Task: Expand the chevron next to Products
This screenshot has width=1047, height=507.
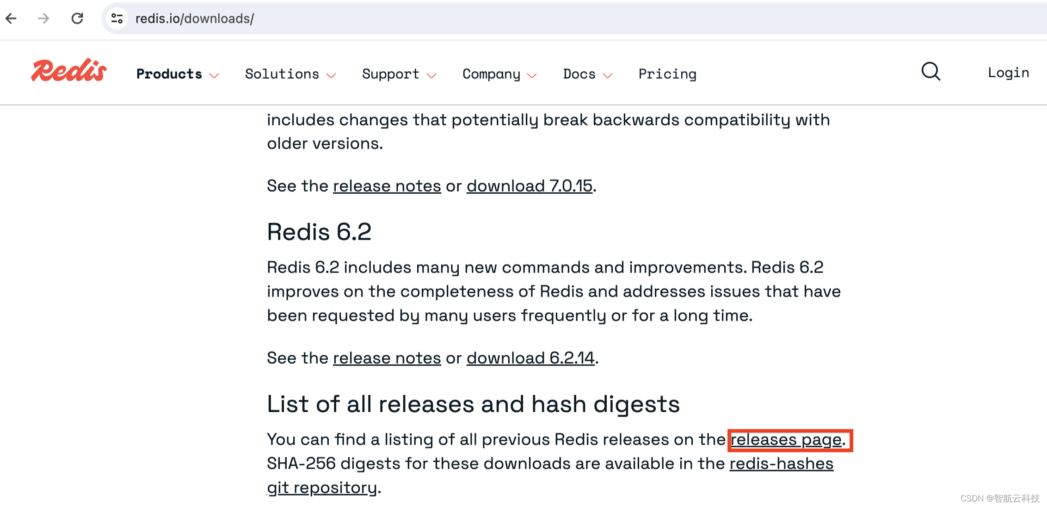Action: (214, 76)
